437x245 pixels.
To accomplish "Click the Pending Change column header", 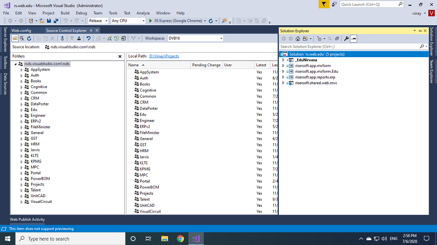I will pos(206,65).
